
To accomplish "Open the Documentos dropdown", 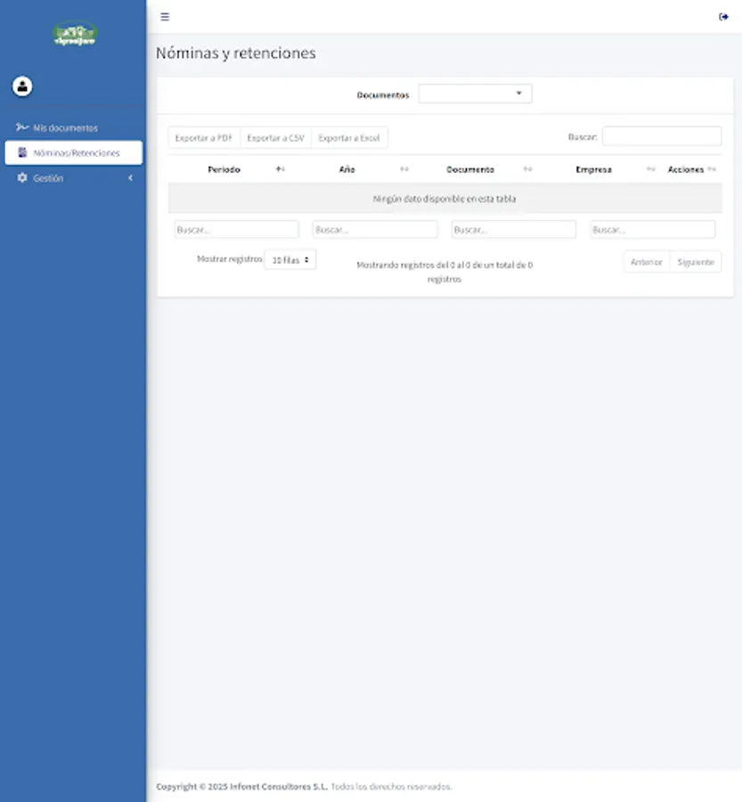I will 475,94.
